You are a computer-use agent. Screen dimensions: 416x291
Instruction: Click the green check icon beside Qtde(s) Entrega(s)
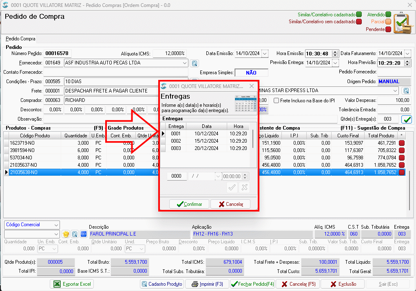[x=407, y=119]
